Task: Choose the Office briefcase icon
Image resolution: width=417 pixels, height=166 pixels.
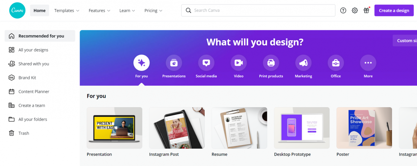Action: point(336,63)
